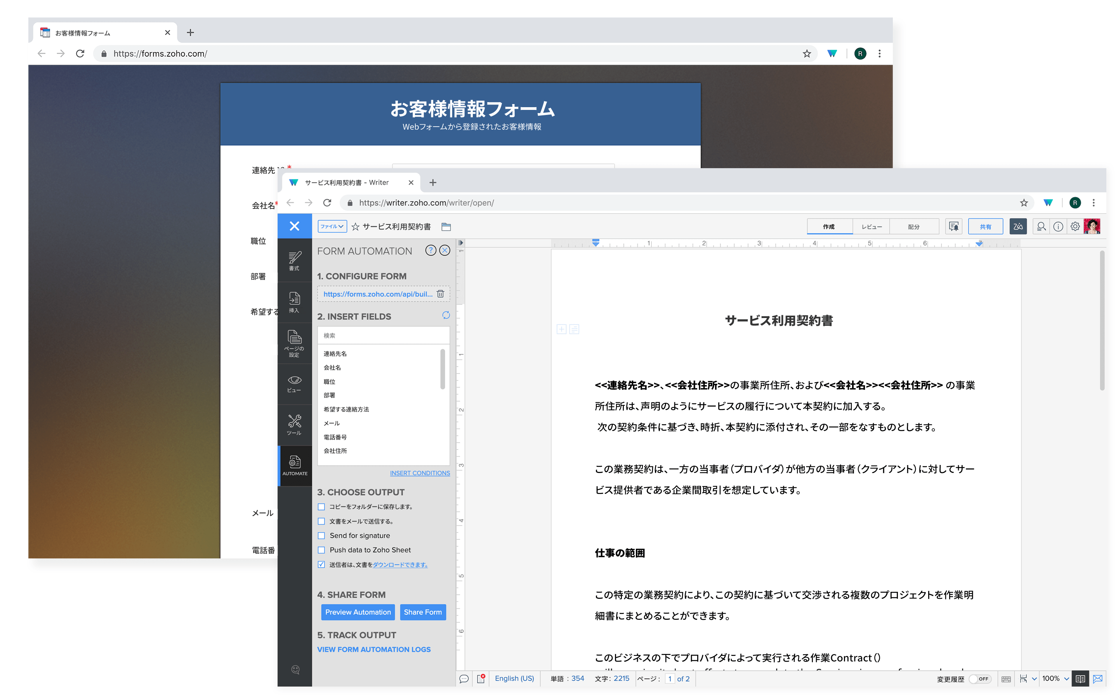Enable Send for signature option
The height and width of the screenshot is (699, 1118).
pyautogui.click(x=321, y=536)
